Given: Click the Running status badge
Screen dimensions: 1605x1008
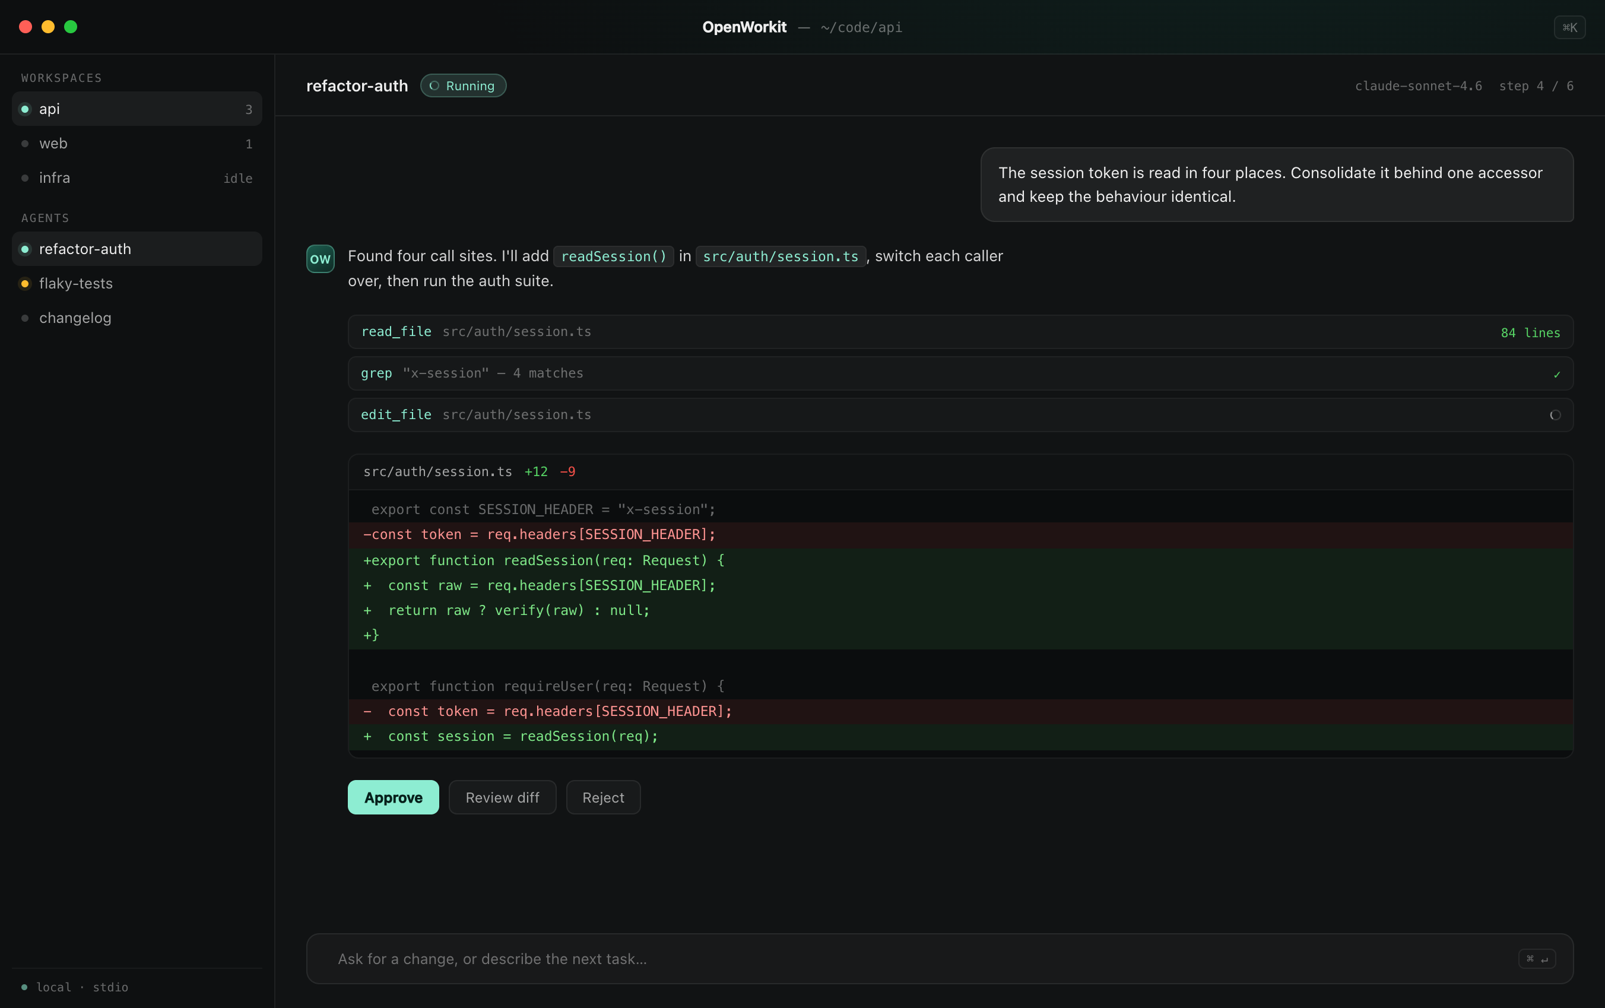Looking at the screenshot, I should click(463, 85).
